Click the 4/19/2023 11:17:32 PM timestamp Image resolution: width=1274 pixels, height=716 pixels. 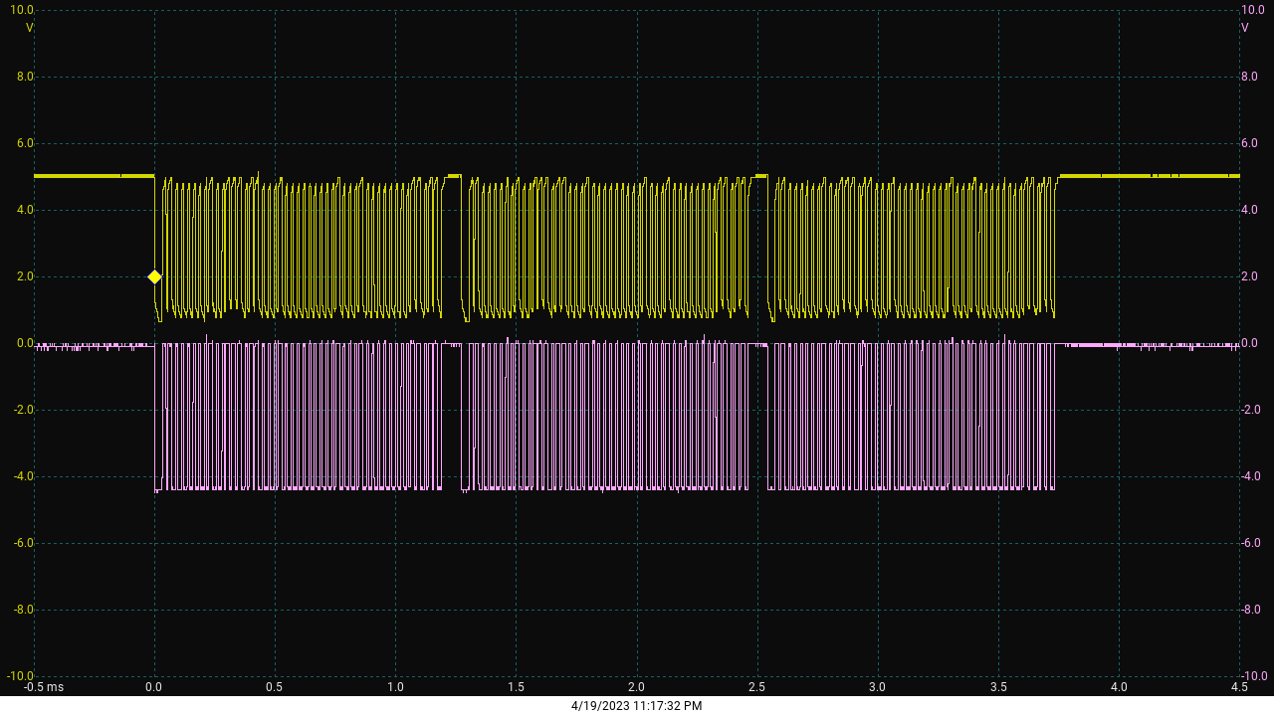coord(636,706)
